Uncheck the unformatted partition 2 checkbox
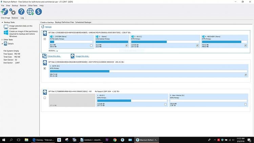This screenshot has width=254, height=143. tap(127, 45)
